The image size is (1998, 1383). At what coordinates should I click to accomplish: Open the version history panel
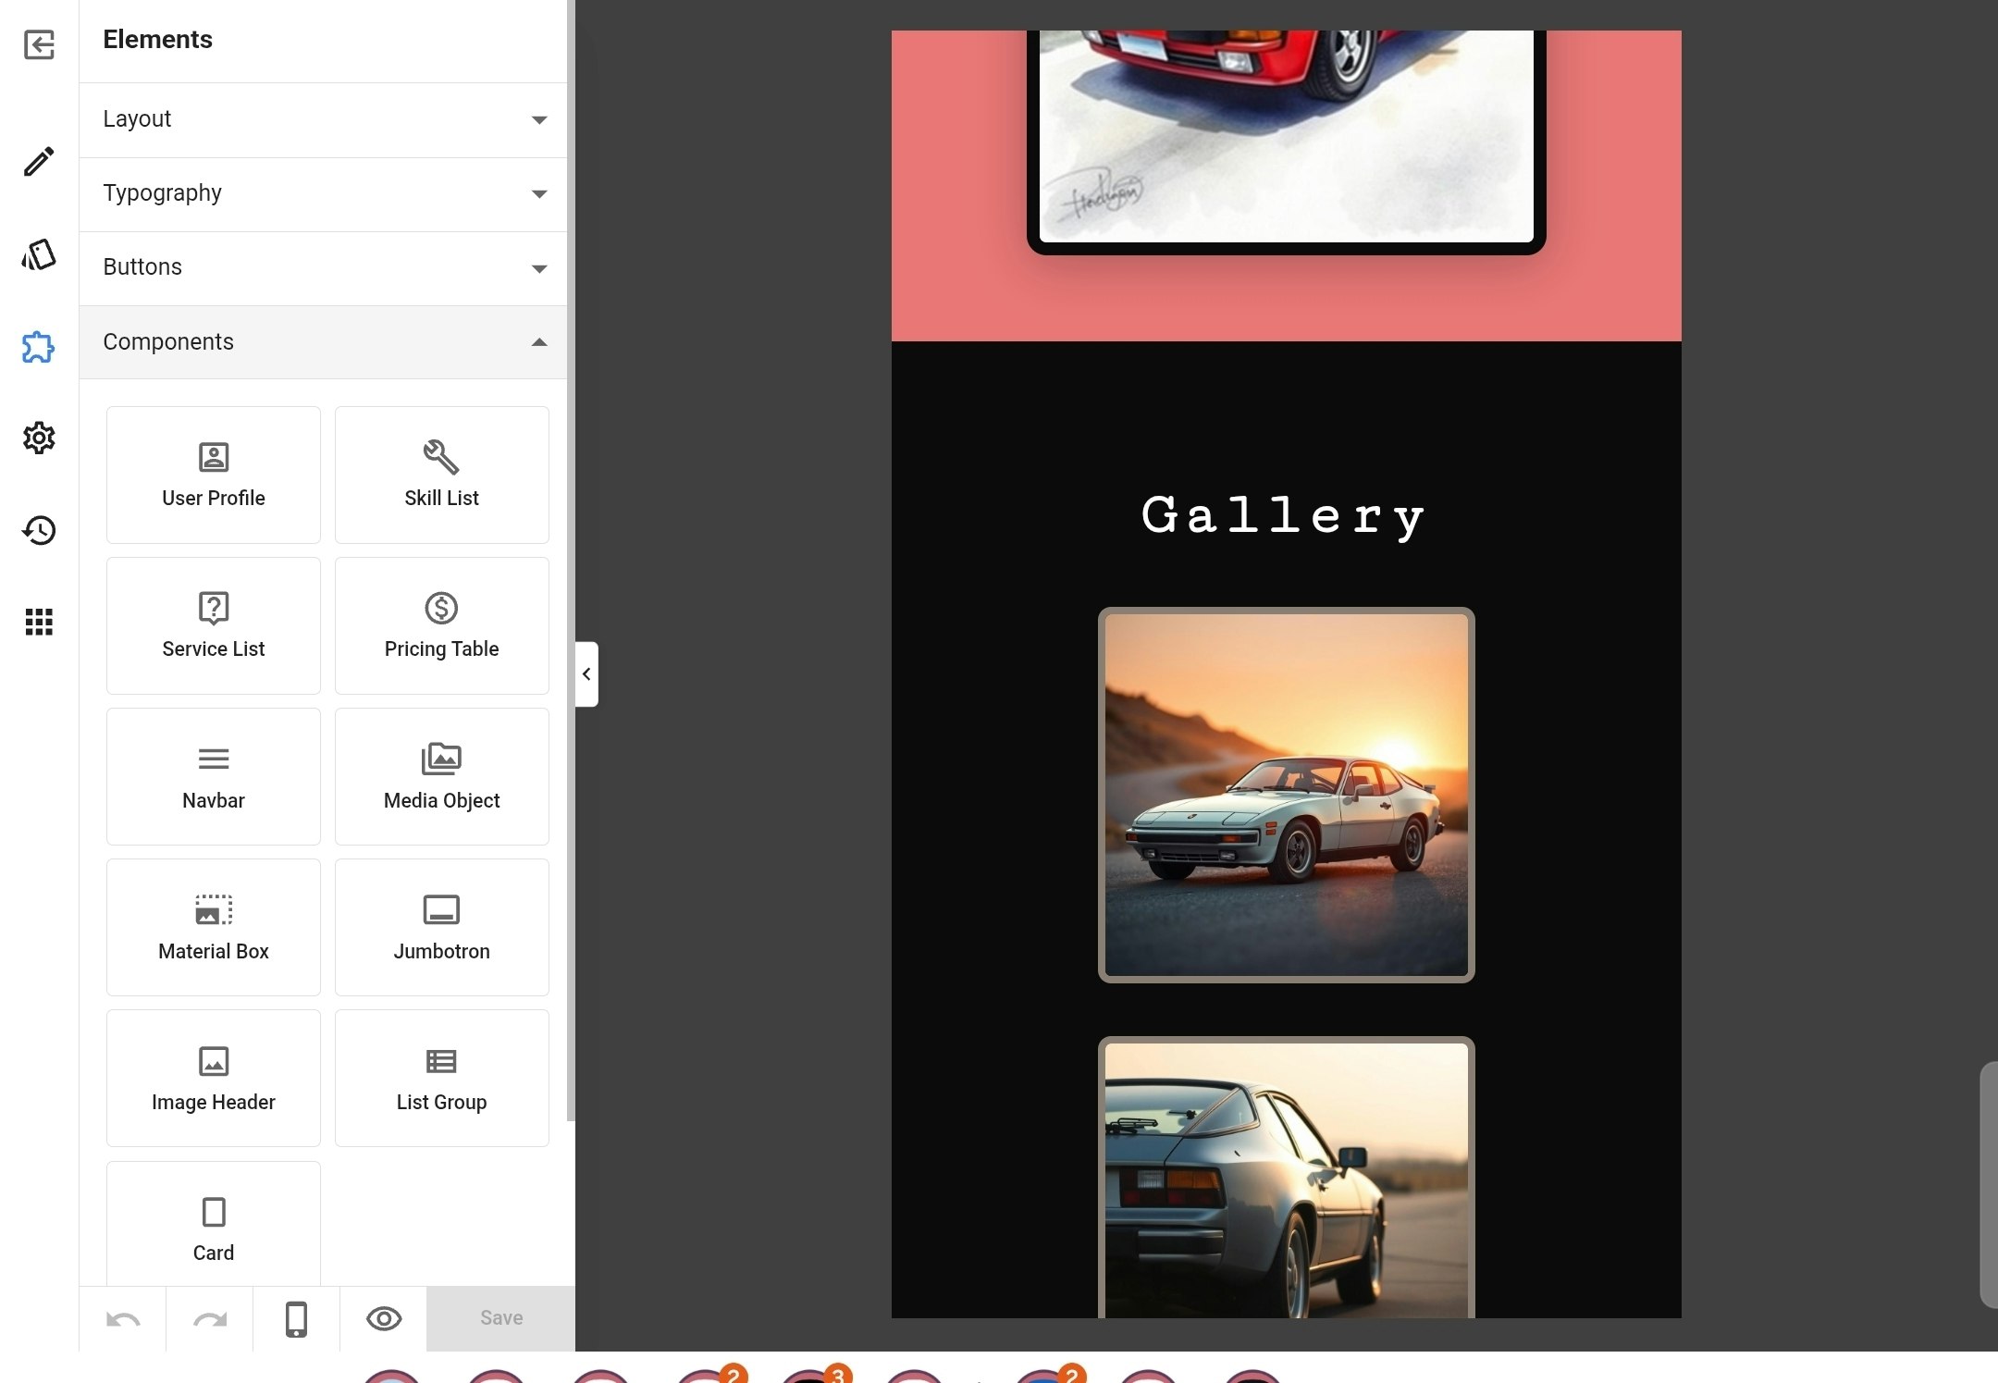38,530
